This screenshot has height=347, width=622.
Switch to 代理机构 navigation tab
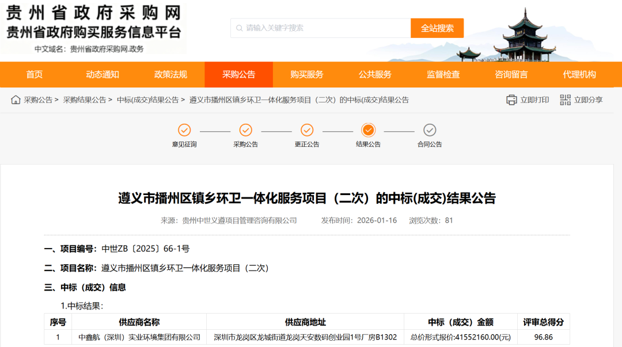point(579,74)
